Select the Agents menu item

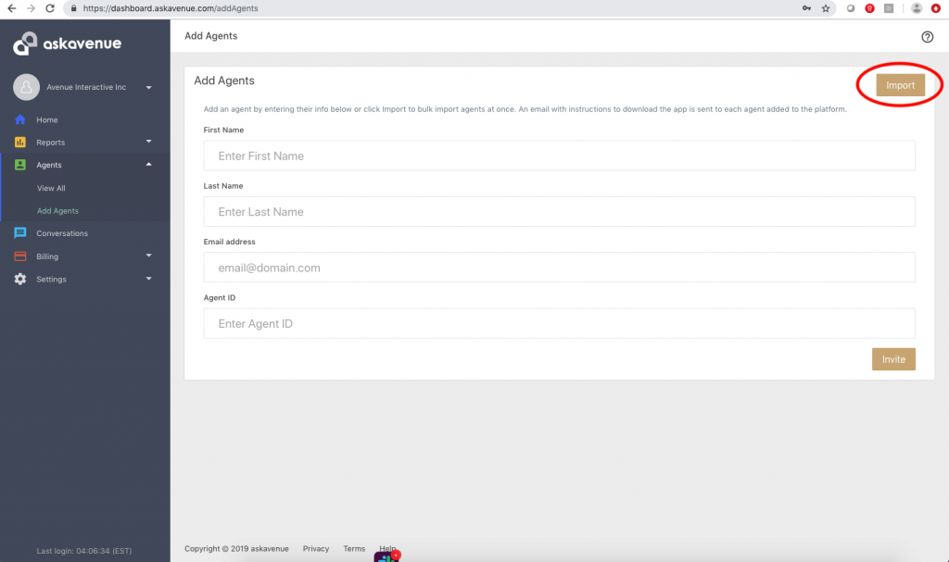(49, 165)
